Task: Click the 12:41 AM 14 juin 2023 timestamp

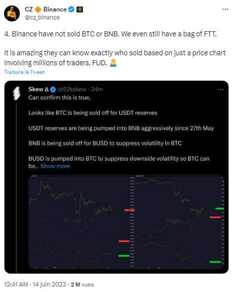Action: (35, 285)
